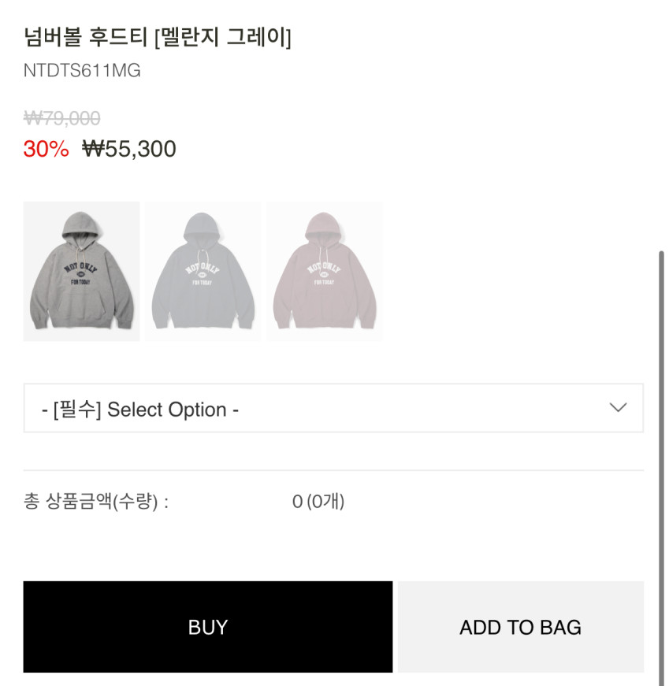Screen dimensions: 669x686
Task: Click the vertical scrollbar on right edge
Action: pyautogui.click(x=661, y=465)
